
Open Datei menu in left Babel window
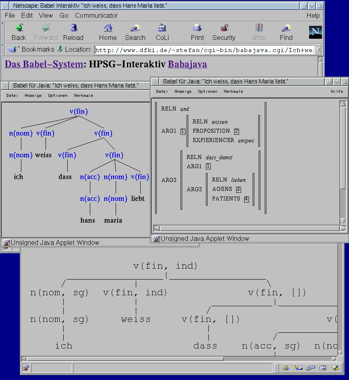point(12,96)
